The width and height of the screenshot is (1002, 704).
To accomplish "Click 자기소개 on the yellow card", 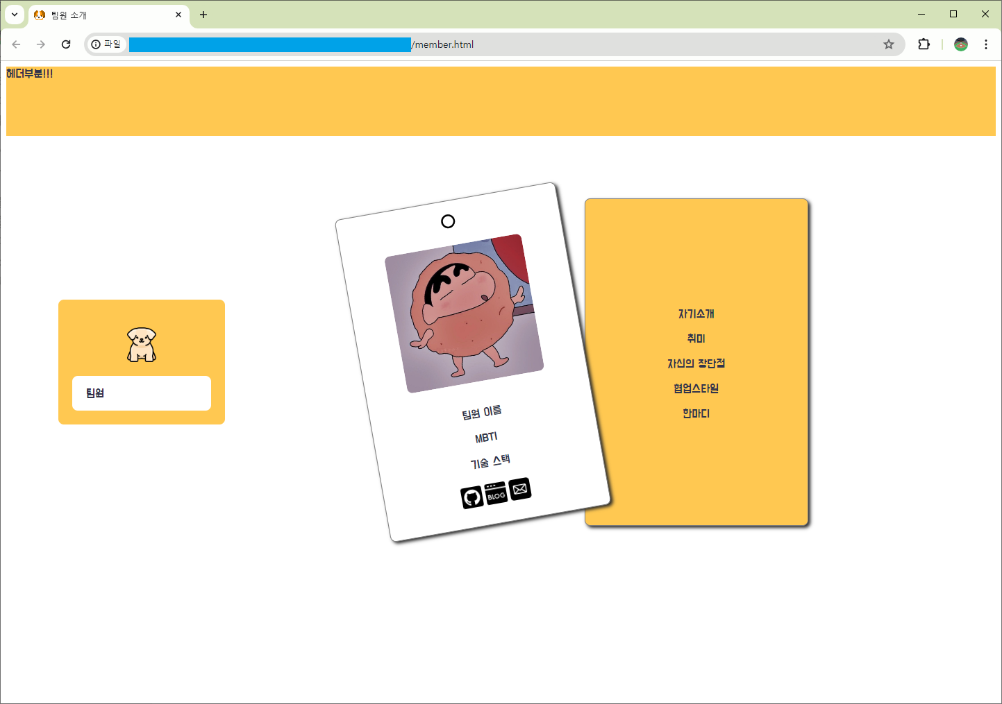I will click(696, 314).
